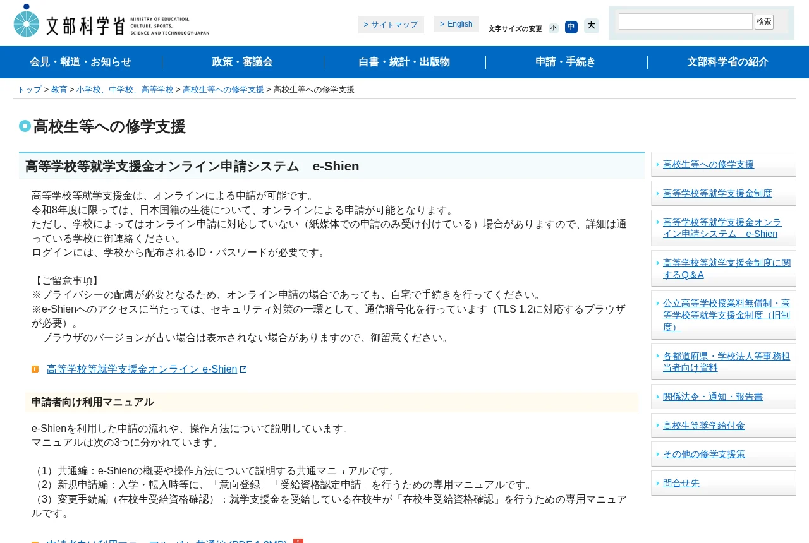Click the external link icon beside e-Shien link
This screenshot has width=809, height=543.
(243, 369)
